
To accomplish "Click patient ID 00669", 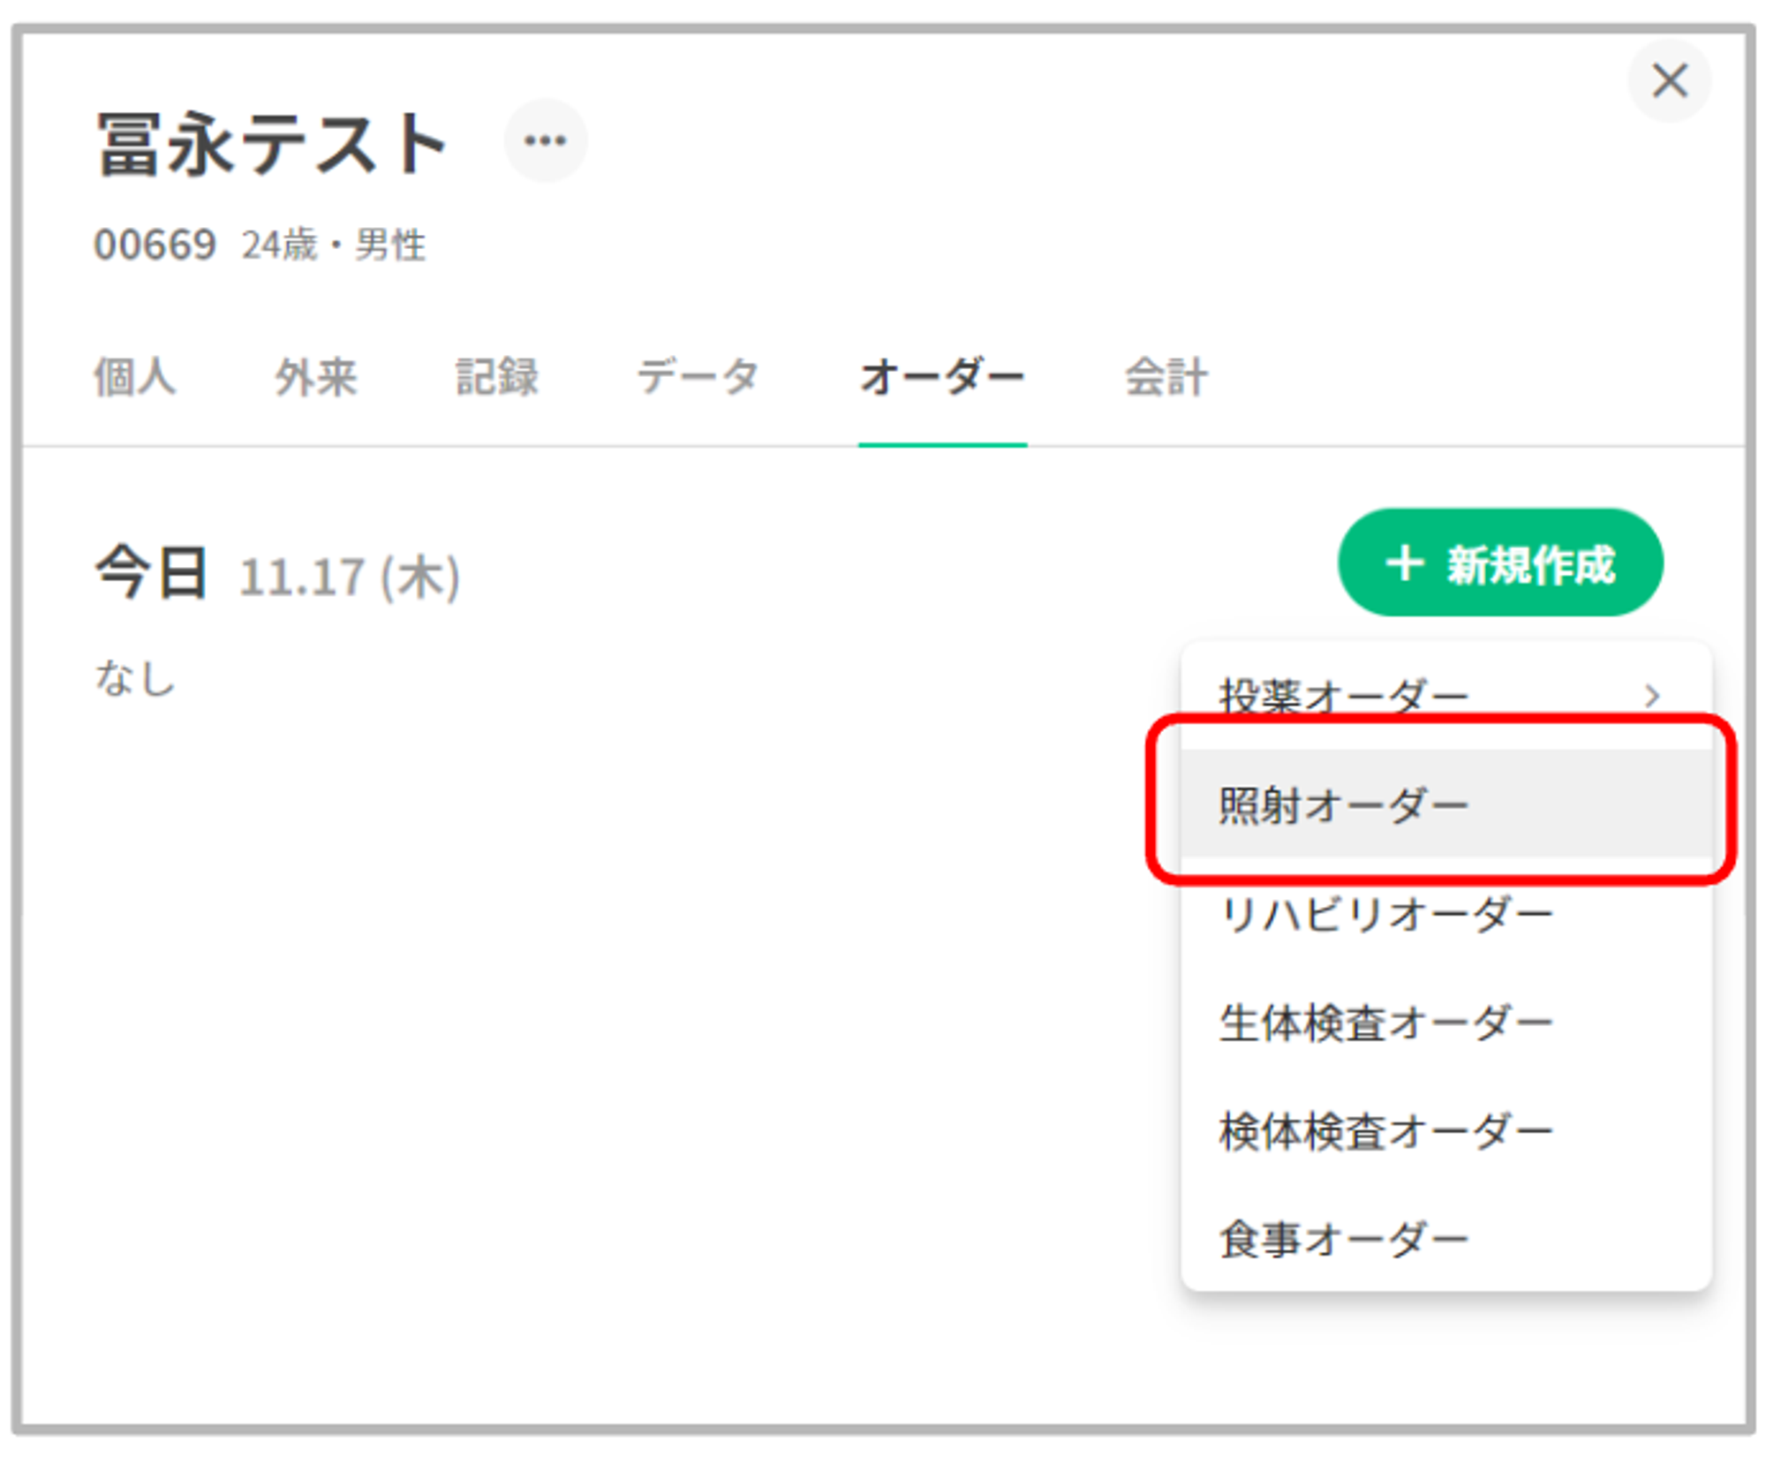I will click(x=155, y=245).
